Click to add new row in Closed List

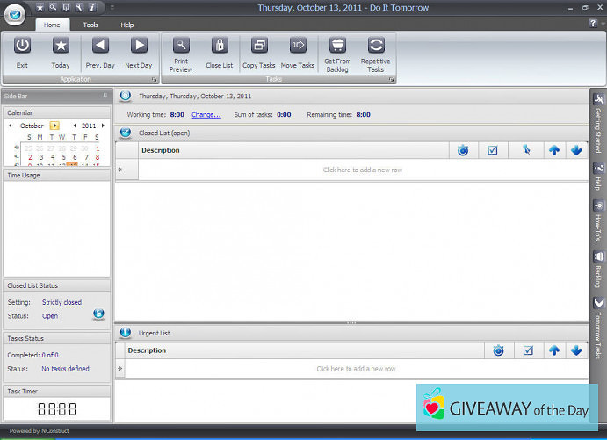coord(362,170)
